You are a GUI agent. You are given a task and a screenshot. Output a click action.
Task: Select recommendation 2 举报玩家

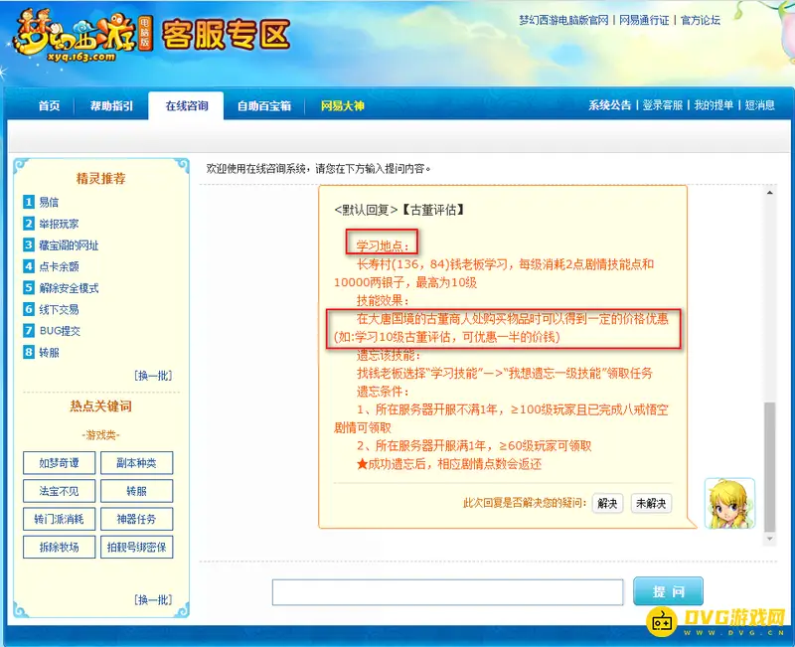click(x=59, y=224)
